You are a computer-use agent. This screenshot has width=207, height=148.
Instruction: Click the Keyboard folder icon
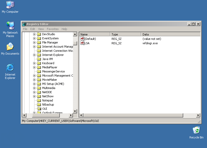pyautogui.click(x=39, y=63)
